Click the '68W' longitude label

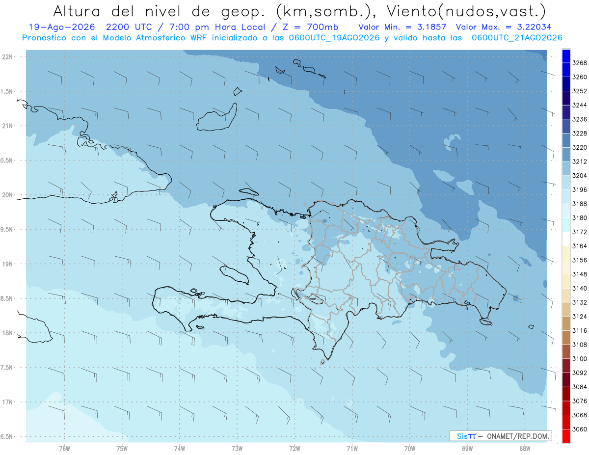525,449
